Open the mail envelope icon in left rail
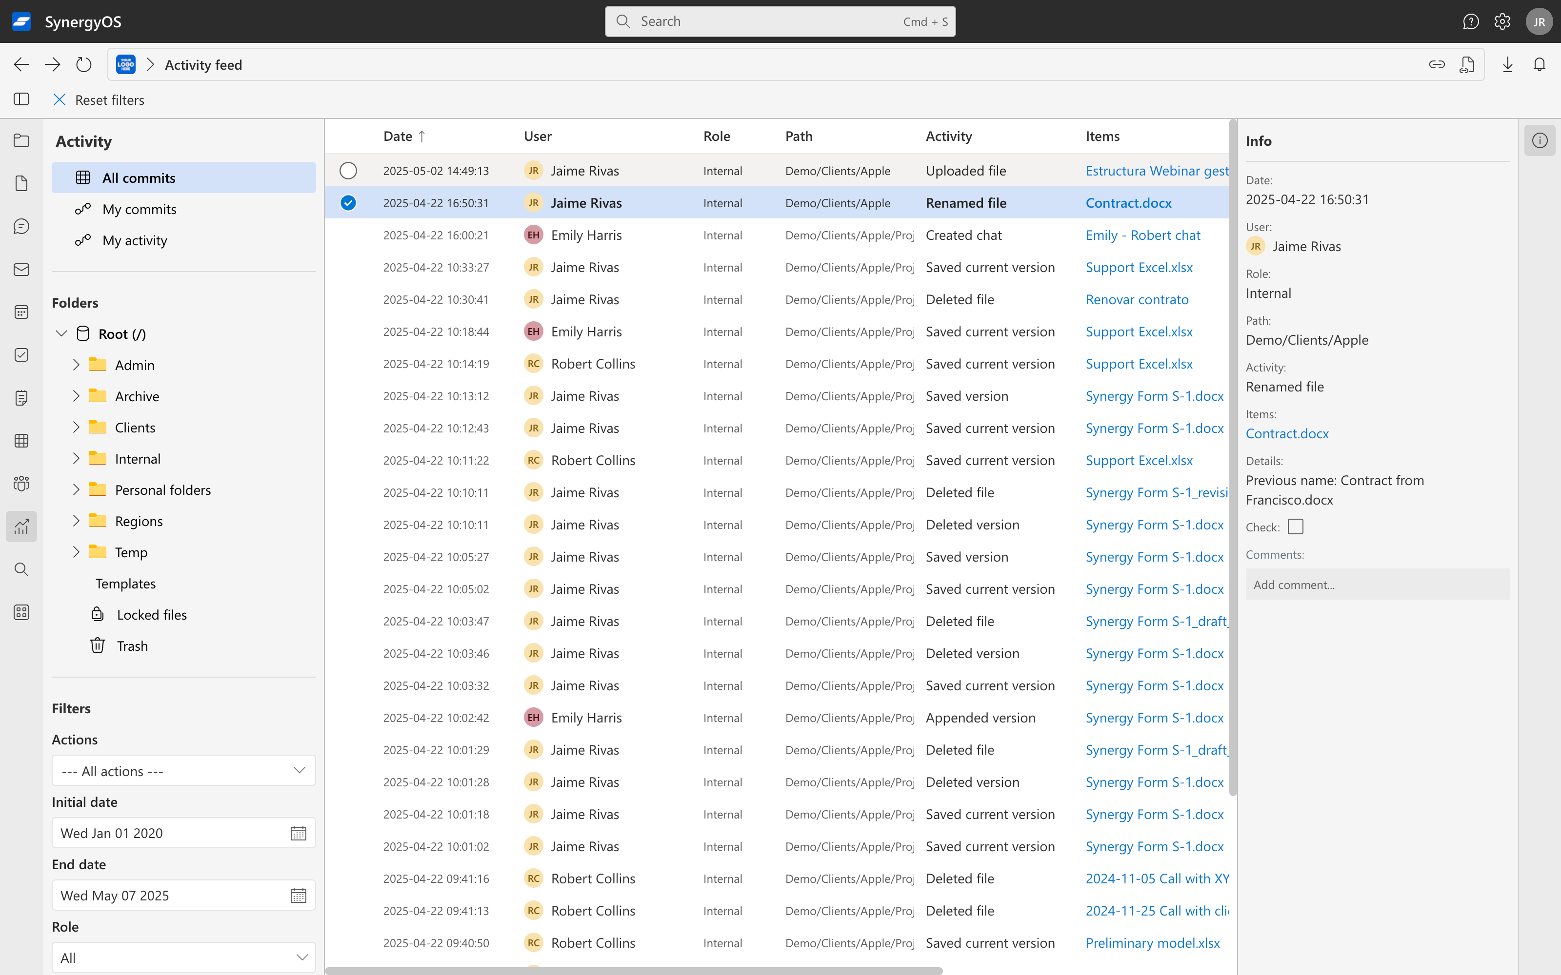This screenshot has height=975, width=1561. [x=21, y=270]
